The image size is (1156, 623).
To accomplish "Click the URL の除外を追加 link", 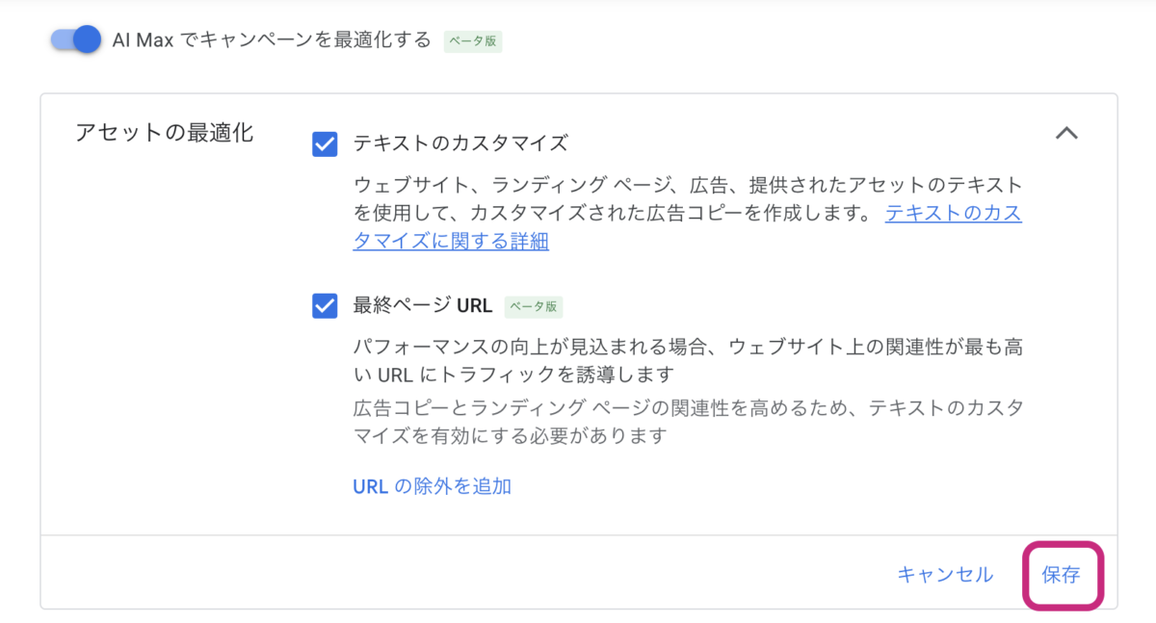I will click(432, 486).
